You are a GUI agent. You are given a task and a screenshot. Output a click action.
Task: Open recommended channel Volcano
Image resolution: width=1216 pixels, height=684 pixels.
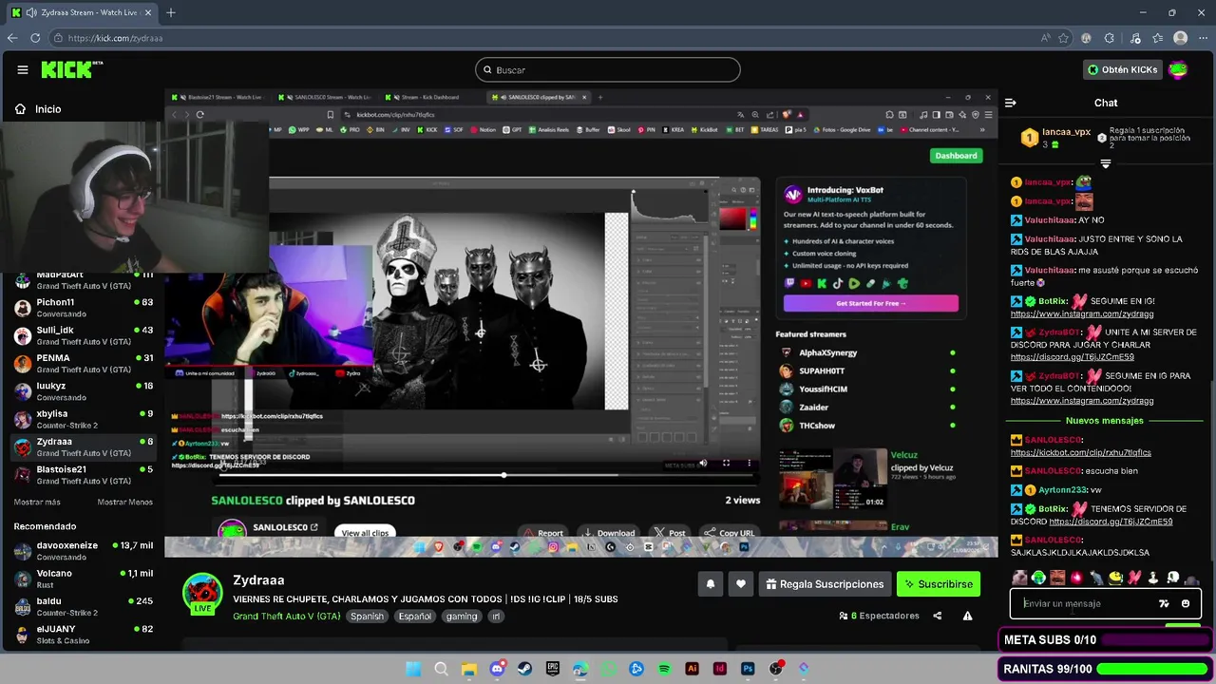point(83,579)
